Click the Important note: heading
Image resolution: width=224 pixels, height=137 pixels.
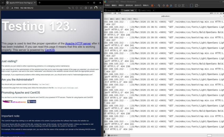(11, 116)
